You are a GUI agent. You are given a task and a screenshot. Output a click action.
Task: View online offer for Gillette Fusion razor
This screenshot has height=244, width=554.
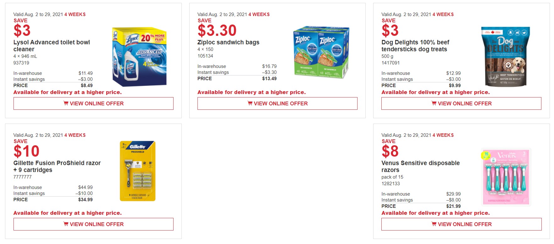93,224
